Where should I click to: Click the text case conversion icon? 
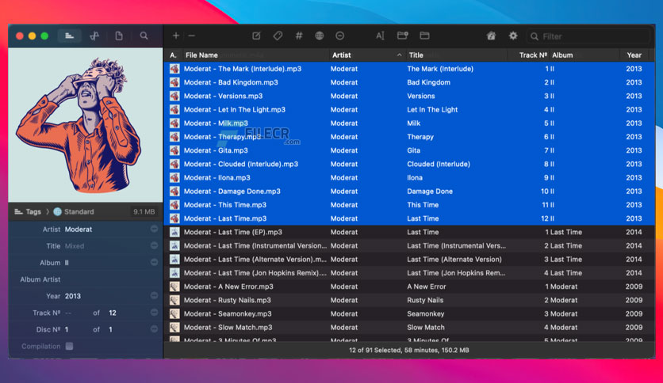(x=380, y=36)
